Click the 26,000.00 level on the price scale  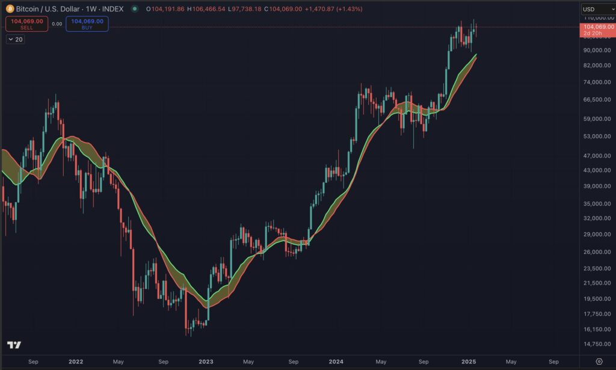596,252
